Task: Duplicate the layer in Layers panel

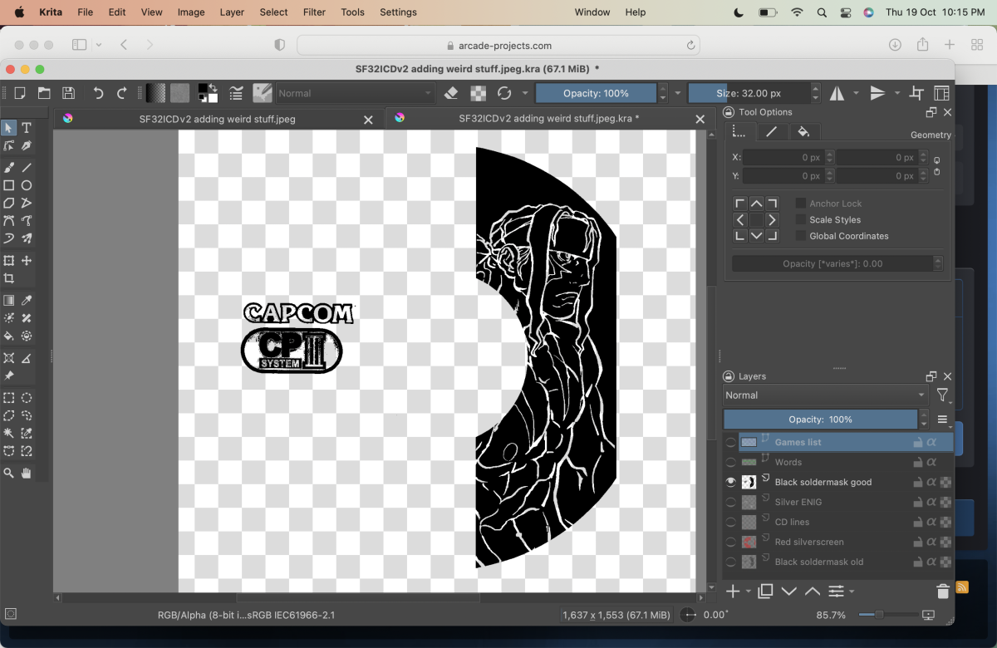Action: click(765, 592)
